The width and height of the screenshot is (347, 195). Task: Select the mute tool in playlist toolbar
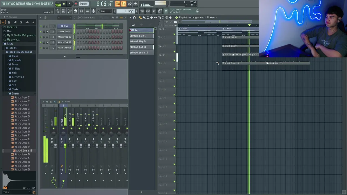(152, 17)
